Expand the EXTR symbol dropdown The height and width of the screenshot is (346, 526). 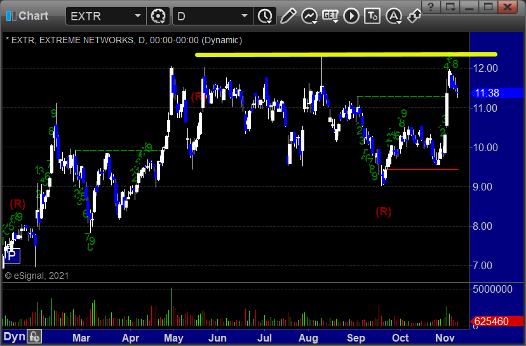pyautogui.click(x=138, y=16)
